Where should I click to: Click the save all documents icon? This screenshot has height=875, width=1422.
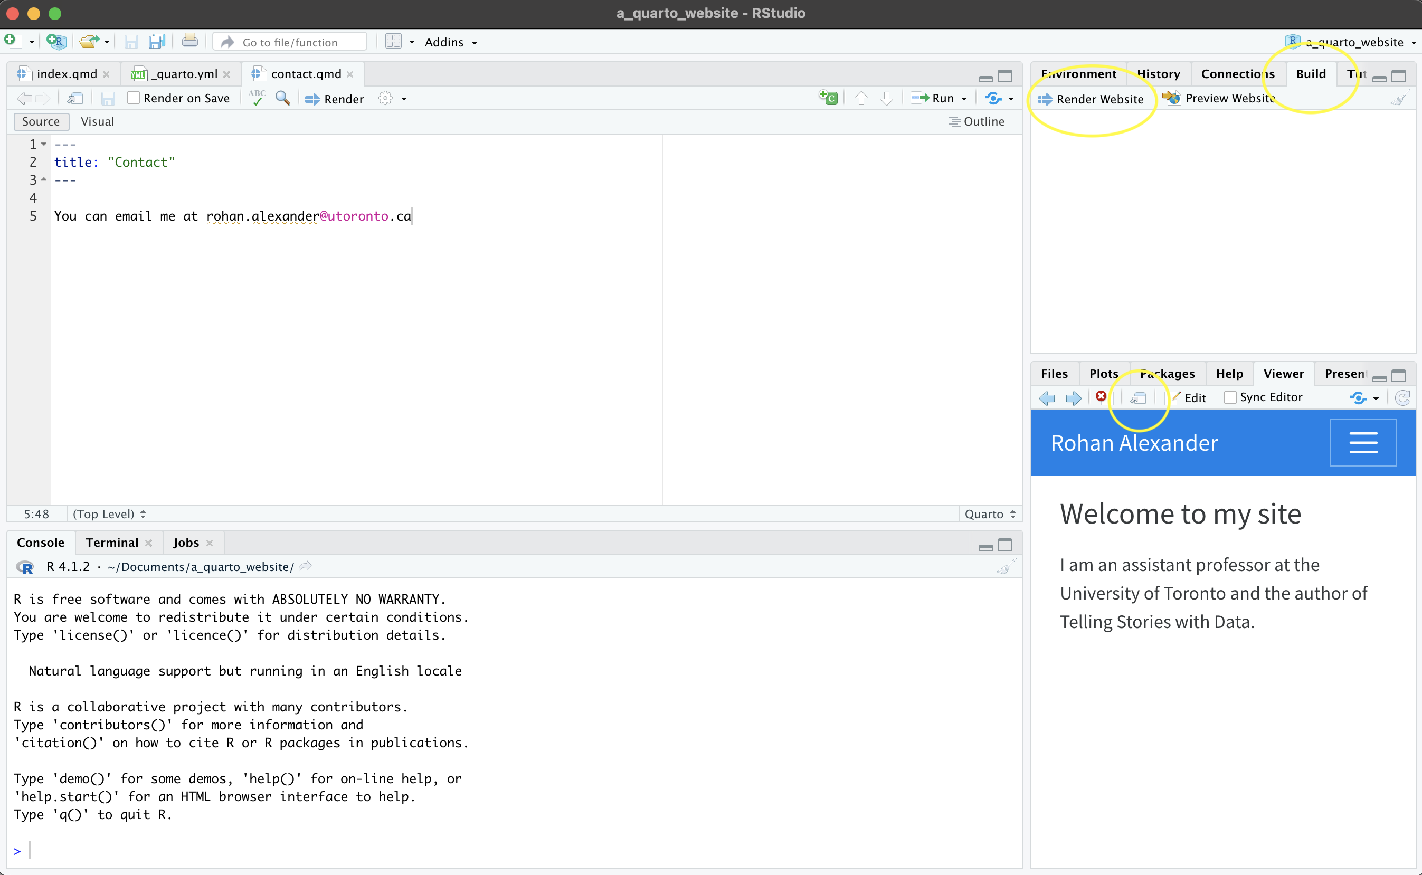157,42
